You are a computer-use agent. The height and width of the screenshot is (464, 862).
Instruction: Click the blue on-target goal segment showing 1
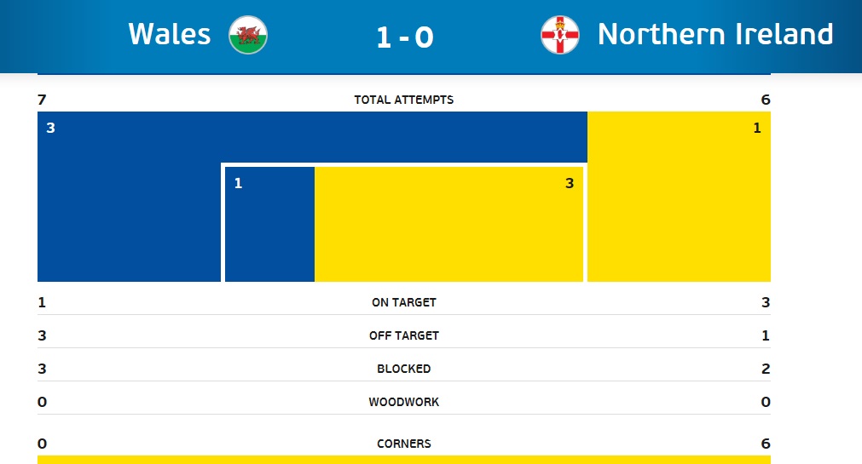(269, 224)
